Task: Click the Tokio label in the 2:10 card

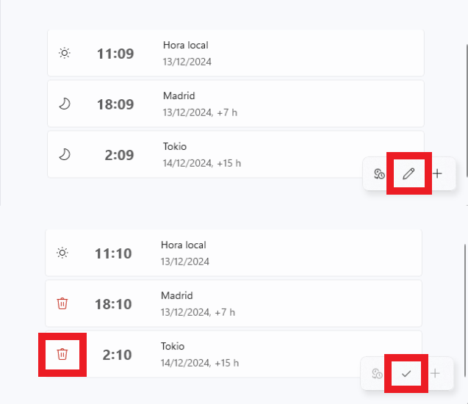Action: coord(173,347)
